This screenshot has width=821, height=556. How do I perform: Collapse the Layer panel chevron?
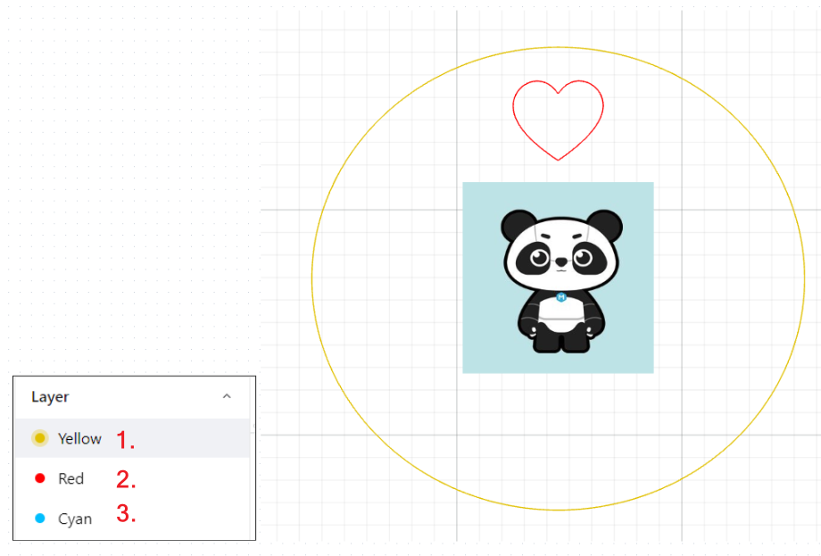pyautogui.click(x=227, y=396)
